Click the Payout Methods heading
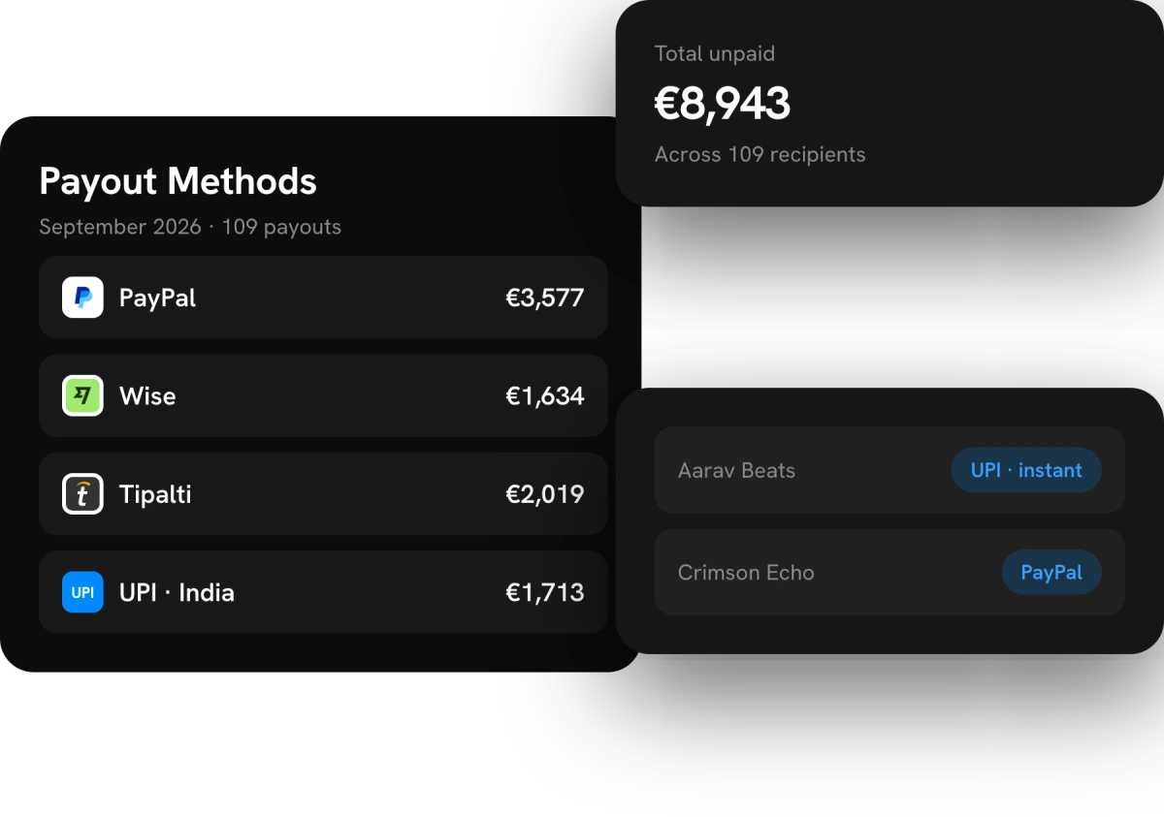This screenshot has height=817, width=1164. (x=178, y=181)
